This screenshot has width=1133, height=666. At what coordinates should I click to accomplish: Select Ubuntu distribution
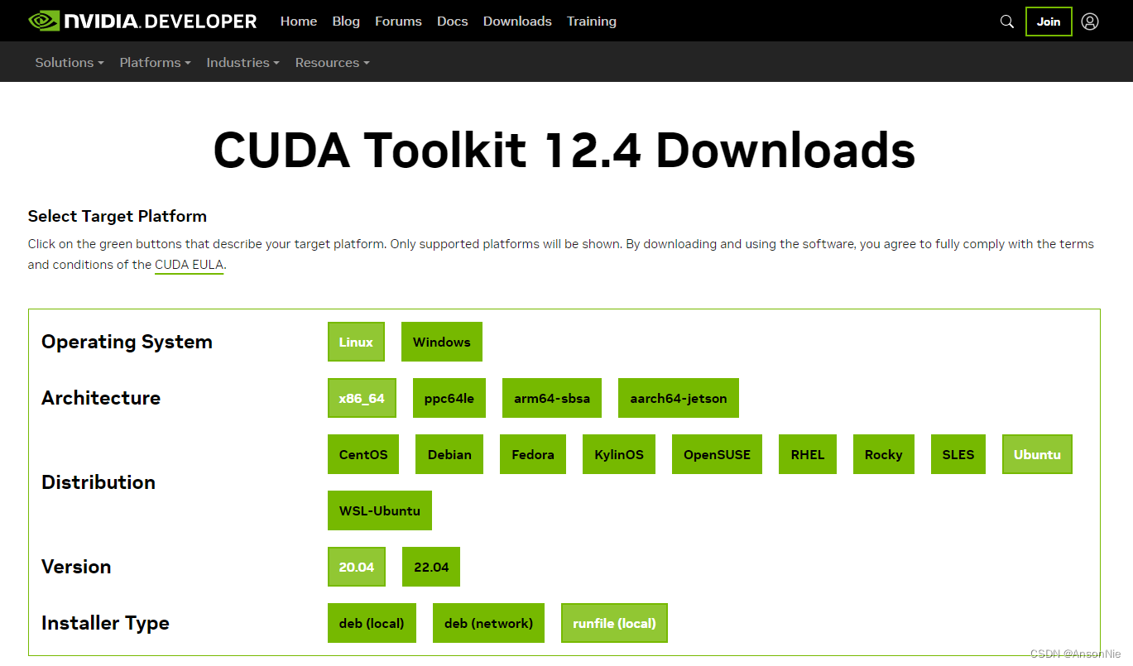point(1037,454)
